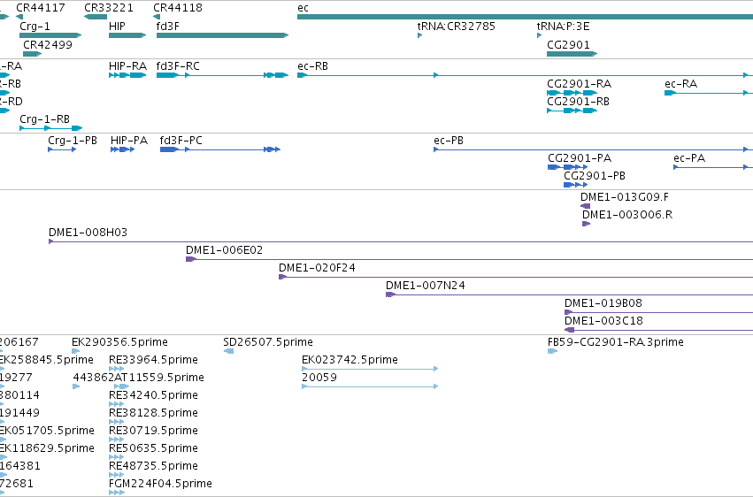Click the Crg-1 gene bar

point(50,35)
